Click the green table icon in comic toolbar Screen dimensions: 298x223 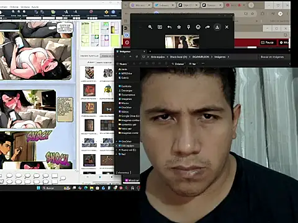53,12
